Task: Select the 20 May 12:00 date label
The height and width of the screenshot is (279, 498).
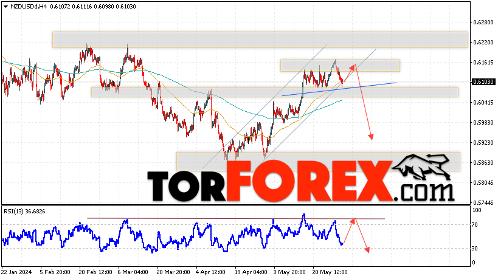Action: [x=330, y=272]
